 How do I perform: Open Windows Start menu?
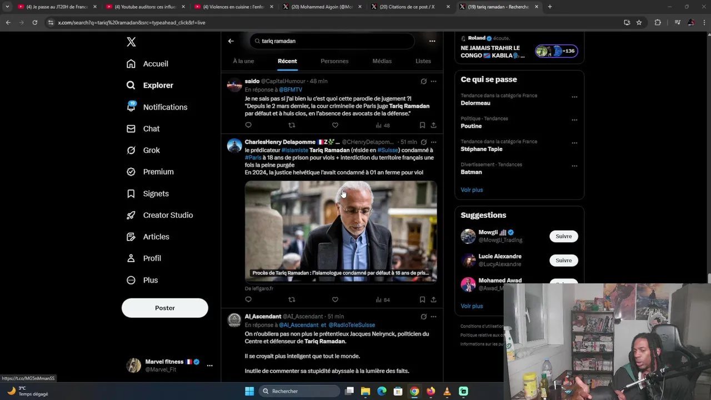(249, 391)
